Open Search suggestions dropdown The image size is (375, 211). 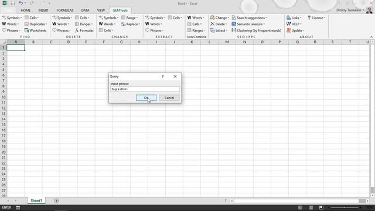[x=250, y=18]
